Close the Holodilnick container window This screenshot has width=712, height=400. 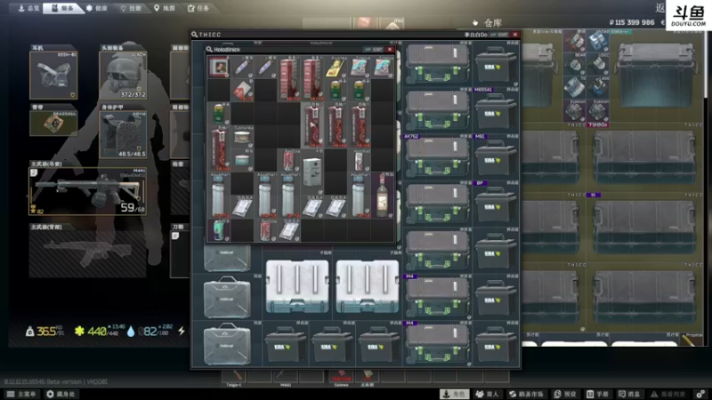coord(390,49)
